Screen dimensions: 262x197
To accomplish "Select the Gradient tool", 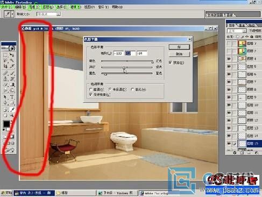I will point(12,85).
